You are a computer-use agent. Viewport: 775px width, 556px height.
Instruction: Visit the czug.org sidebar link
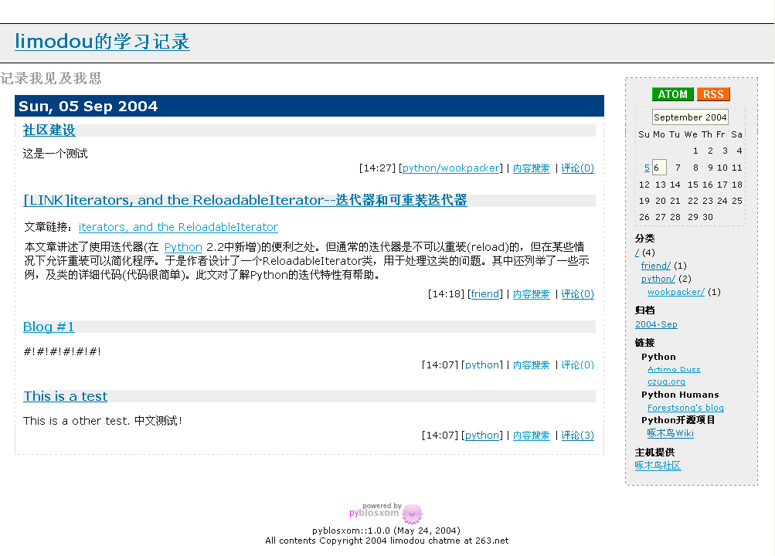(666, 381)
